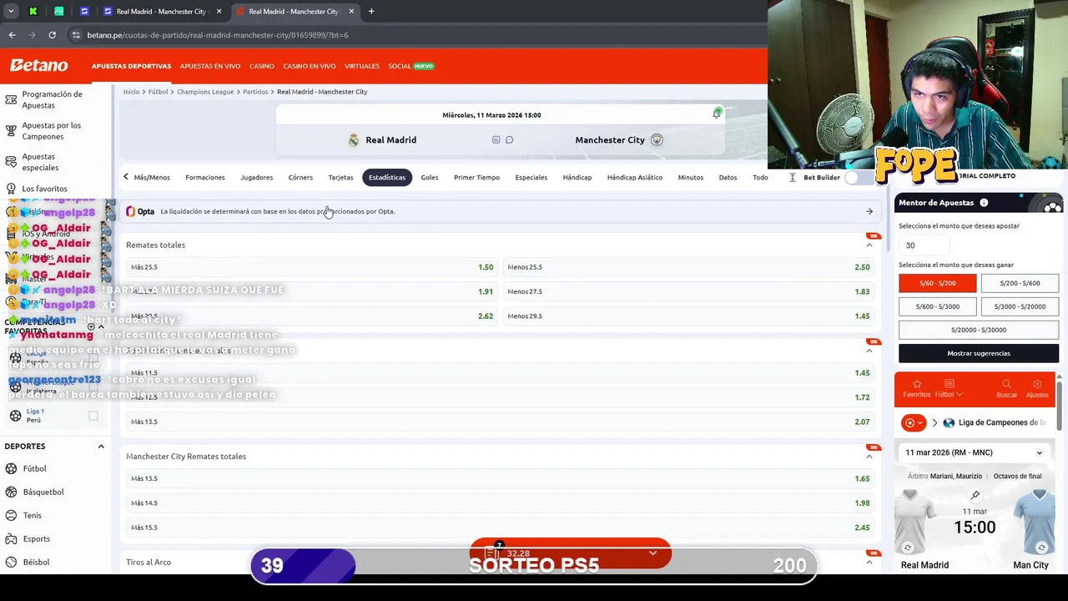Select the S/3000 - S/20000 win range
This screenshot has width=1068, height=601.
point(1020,306)
